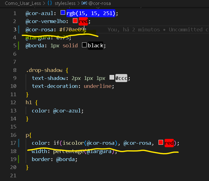209x181 pixels.
Task: Click the .drop-shadow selector
Action: click(44, 70)
